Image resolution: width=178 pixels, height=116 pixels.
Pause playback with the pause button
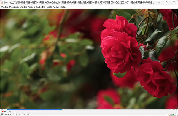coord(2,114)
